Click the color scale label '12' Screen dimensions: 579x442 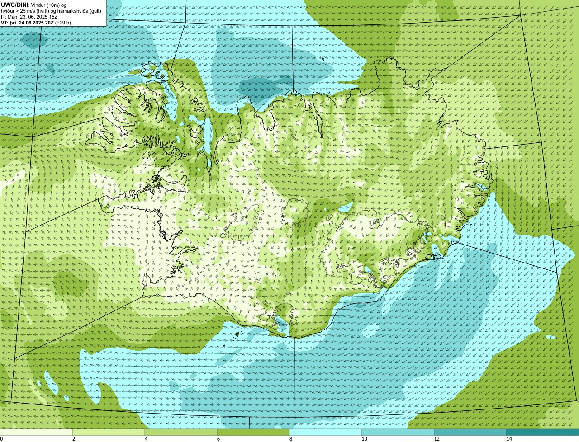(x=437, y=439)
